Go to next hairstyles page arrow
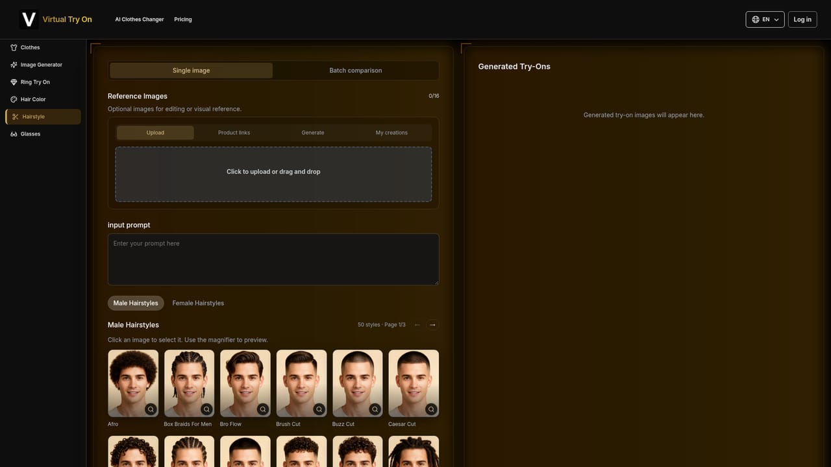 click(432, 325)
